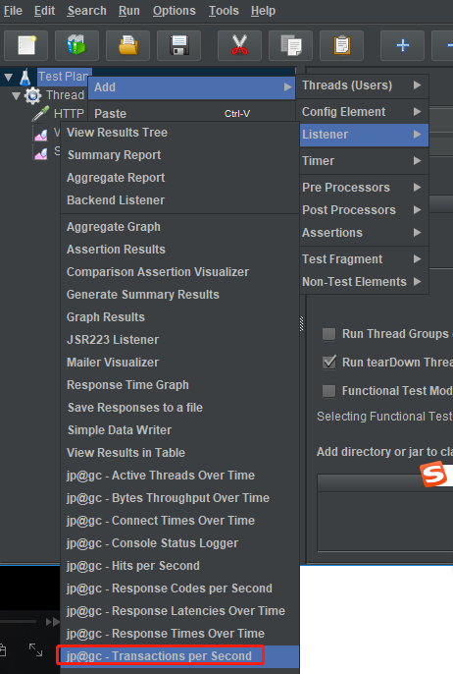Add Comparison Assertion Visualizer
Screen dimensions: 453x674
pos(179,271)
